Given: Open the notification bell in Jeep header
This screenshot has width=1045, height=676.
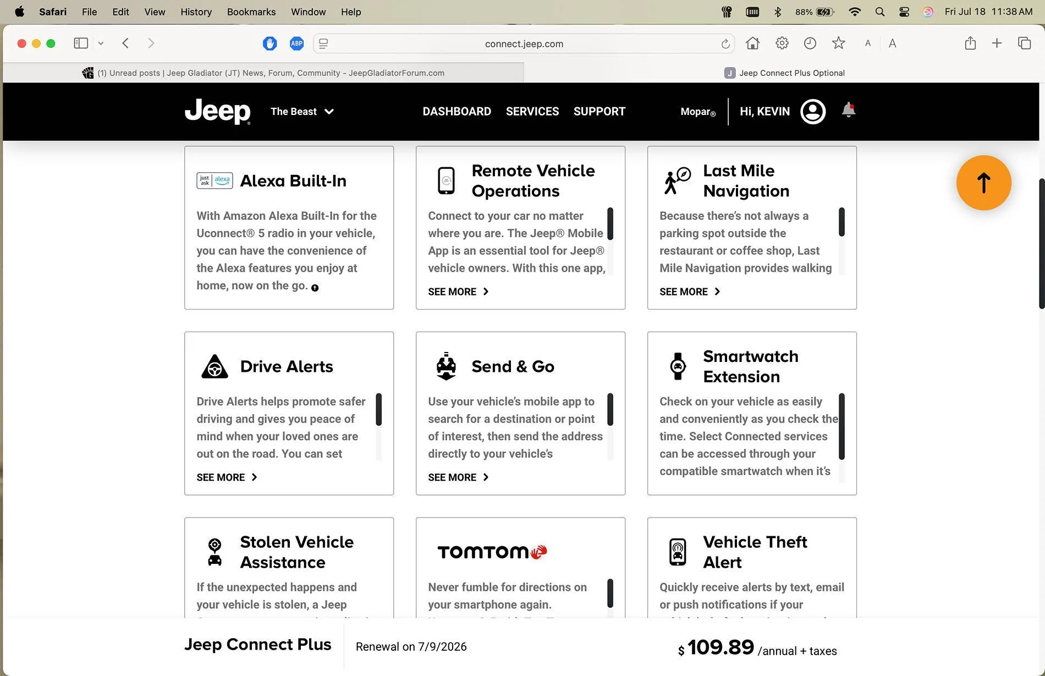Looking at the screenshot, I should (849, 111).
